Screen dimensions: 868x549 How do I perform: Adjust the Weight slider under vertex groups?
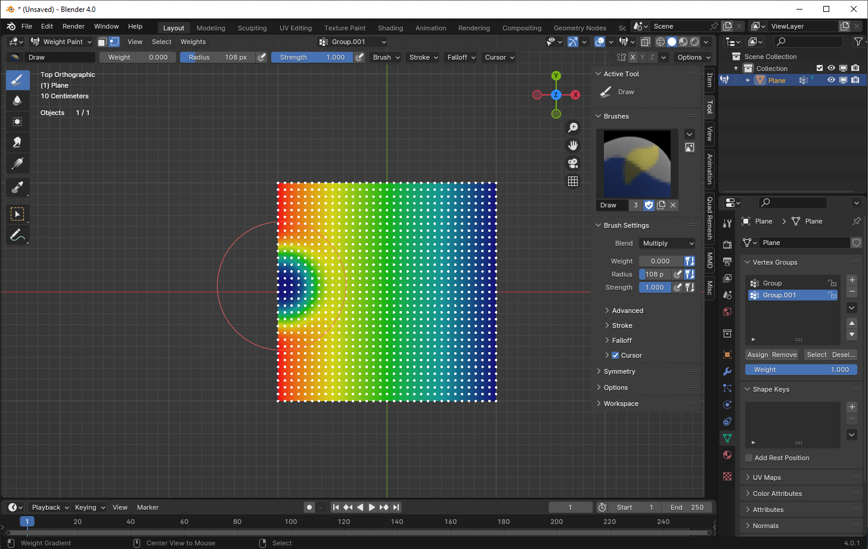(801, 370)
